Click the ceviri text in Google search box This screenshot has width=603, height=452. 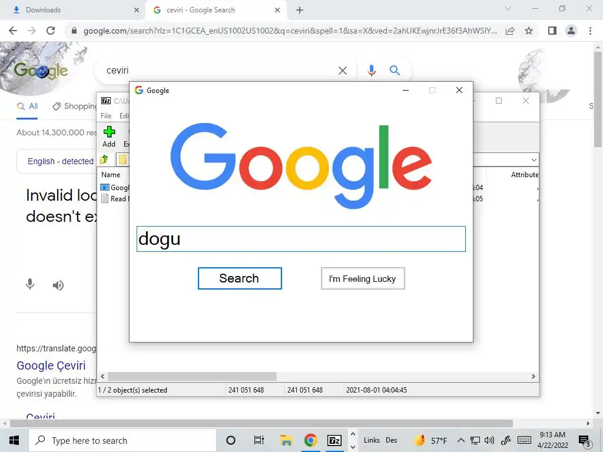coord(118,71)
